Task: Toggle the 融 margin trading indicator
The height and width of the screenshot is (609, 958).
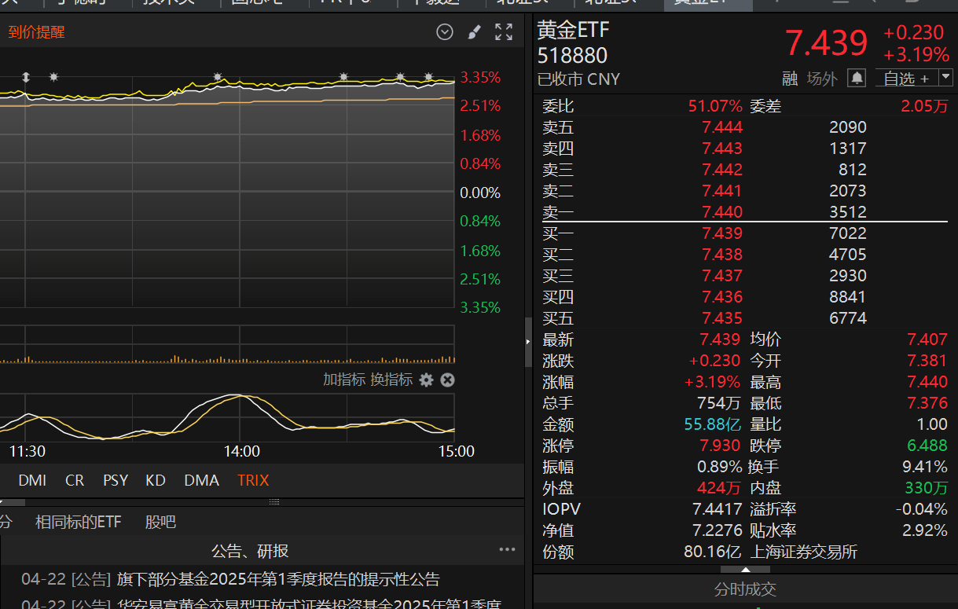Action: pyautogui.click(x=792, y=78)
